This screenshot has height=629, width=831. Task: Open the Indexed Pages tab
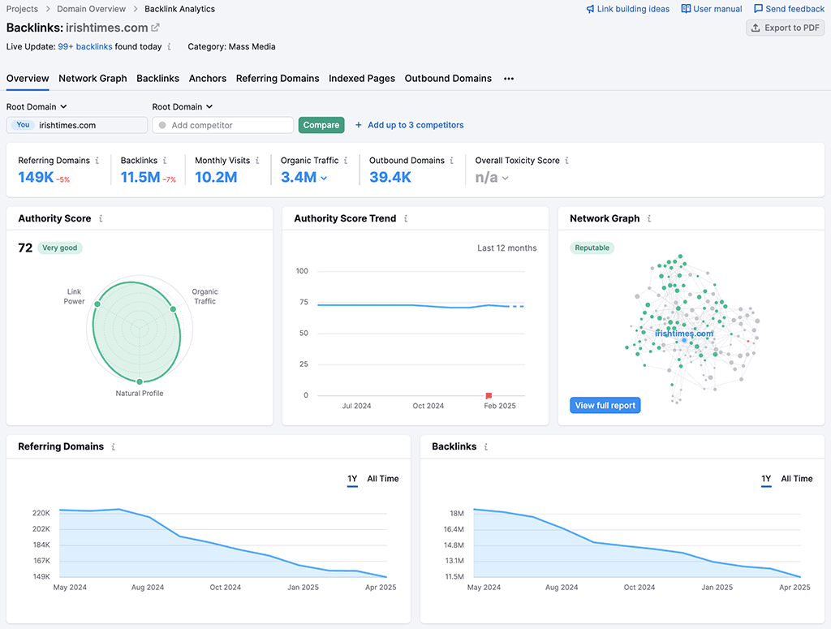pyautogui.click(x=362, y=79)
